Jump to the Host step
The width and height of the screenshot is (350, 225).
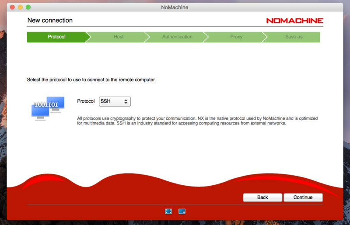point(119,37)
